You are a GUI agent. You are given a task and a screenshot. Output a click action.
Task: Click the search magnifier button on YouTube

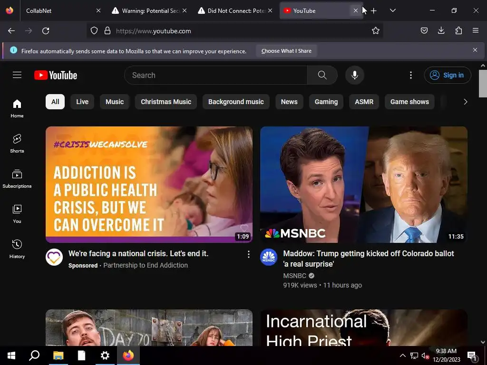[322, 75]
